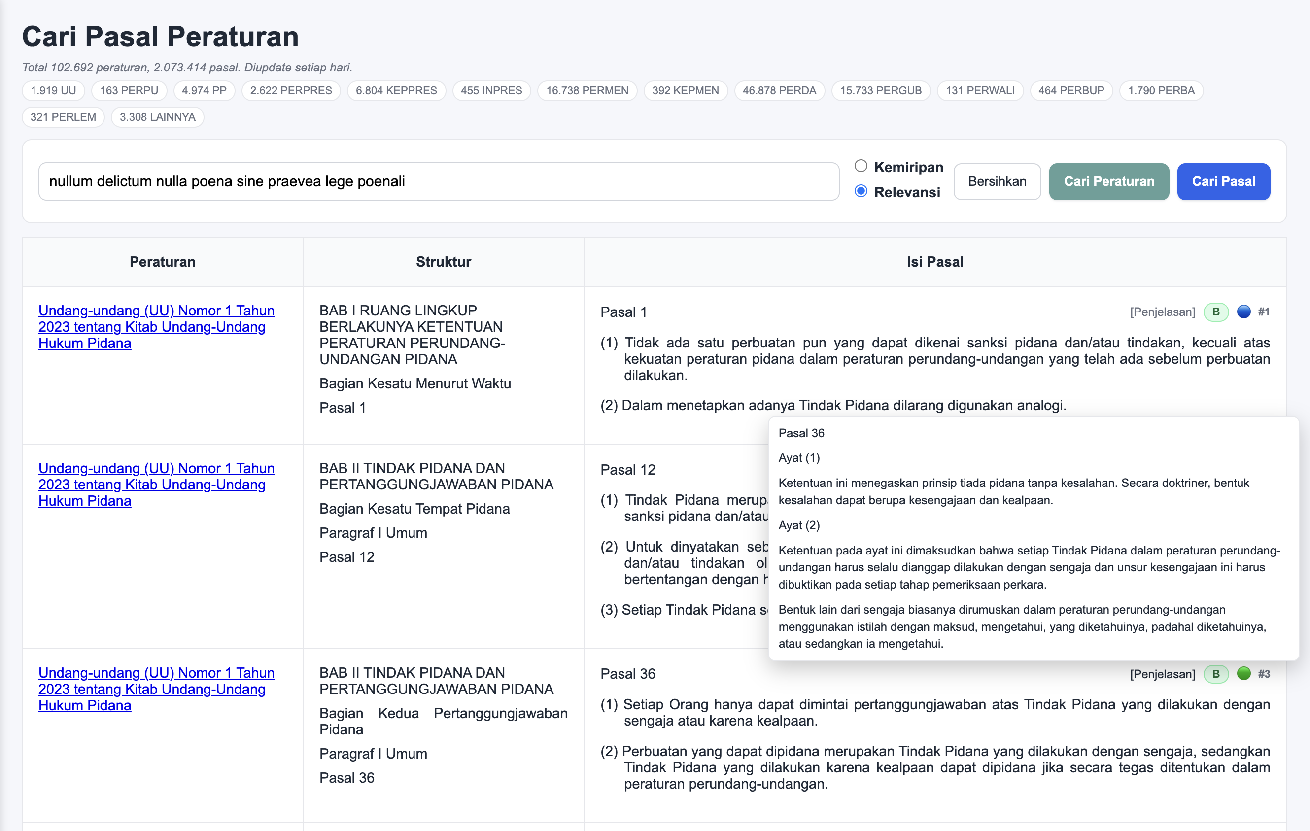
Task: Click the 'Cari Pasal Peraturan' page title
Action: [161, 36]
